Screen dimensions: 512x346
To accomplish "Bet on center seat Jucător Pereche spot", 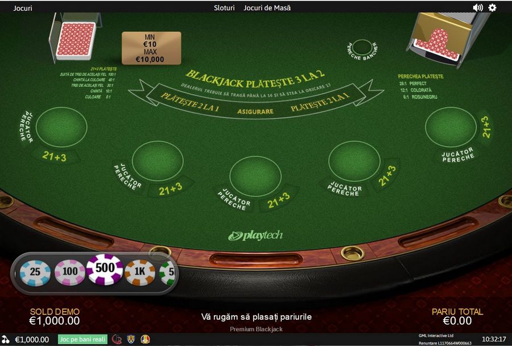I will tap(234, 199).
